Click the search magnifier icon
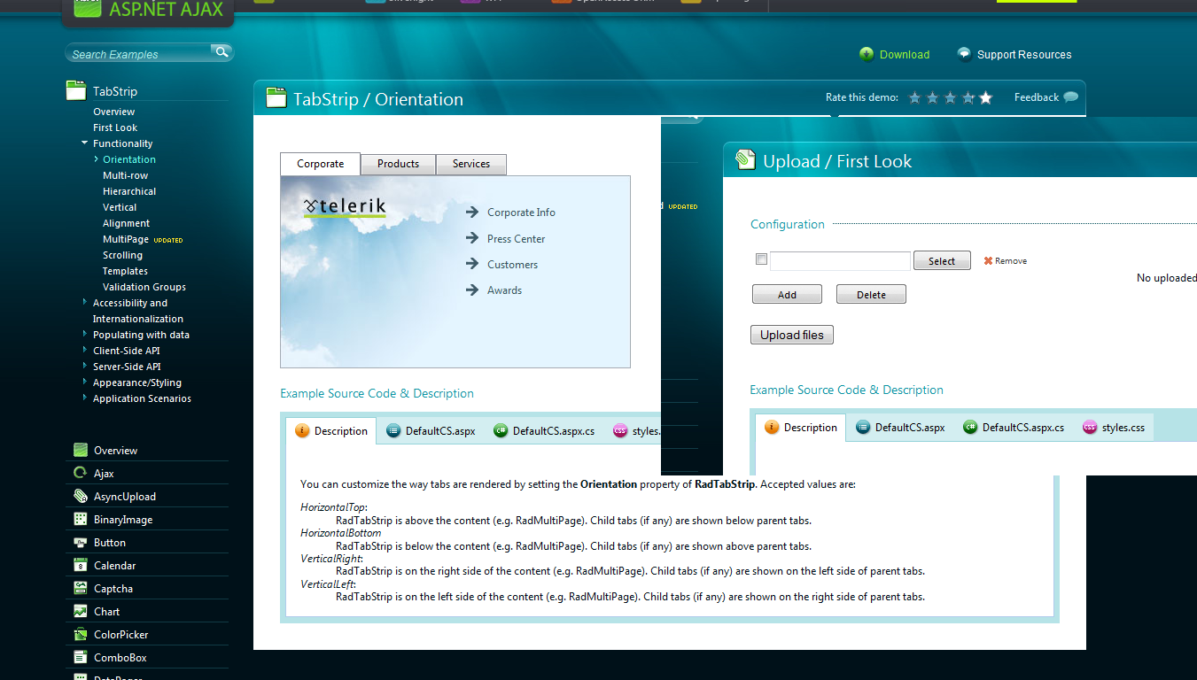 tap(221, 52)
